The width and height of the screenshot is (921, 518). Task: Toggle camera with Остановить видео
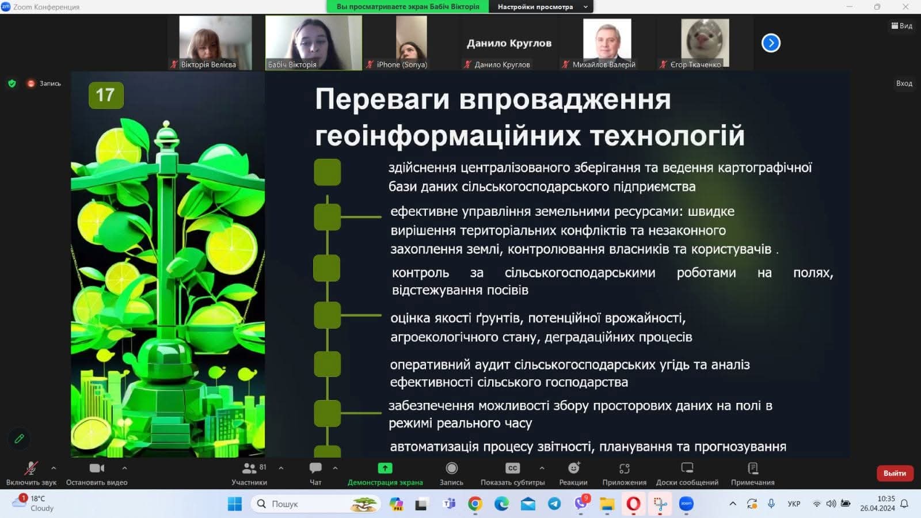(97, 473)
